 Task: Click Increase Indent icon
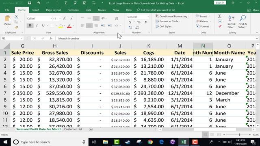click(110, 26)
